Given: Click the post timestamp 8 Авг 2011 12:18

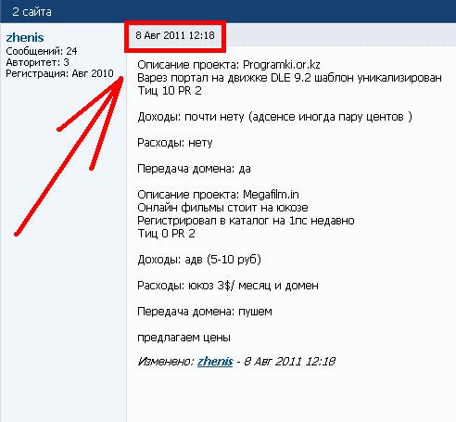Looking at the screenshot, I should 175,35.
